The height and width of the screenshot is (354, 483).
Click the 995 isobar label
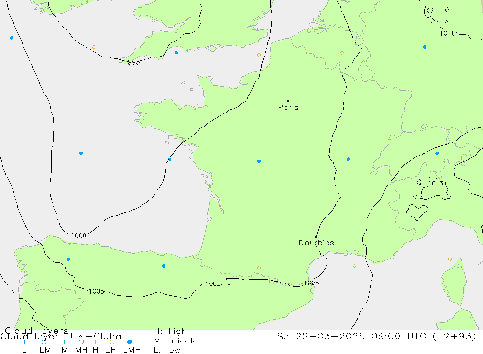tap(134, 62)
